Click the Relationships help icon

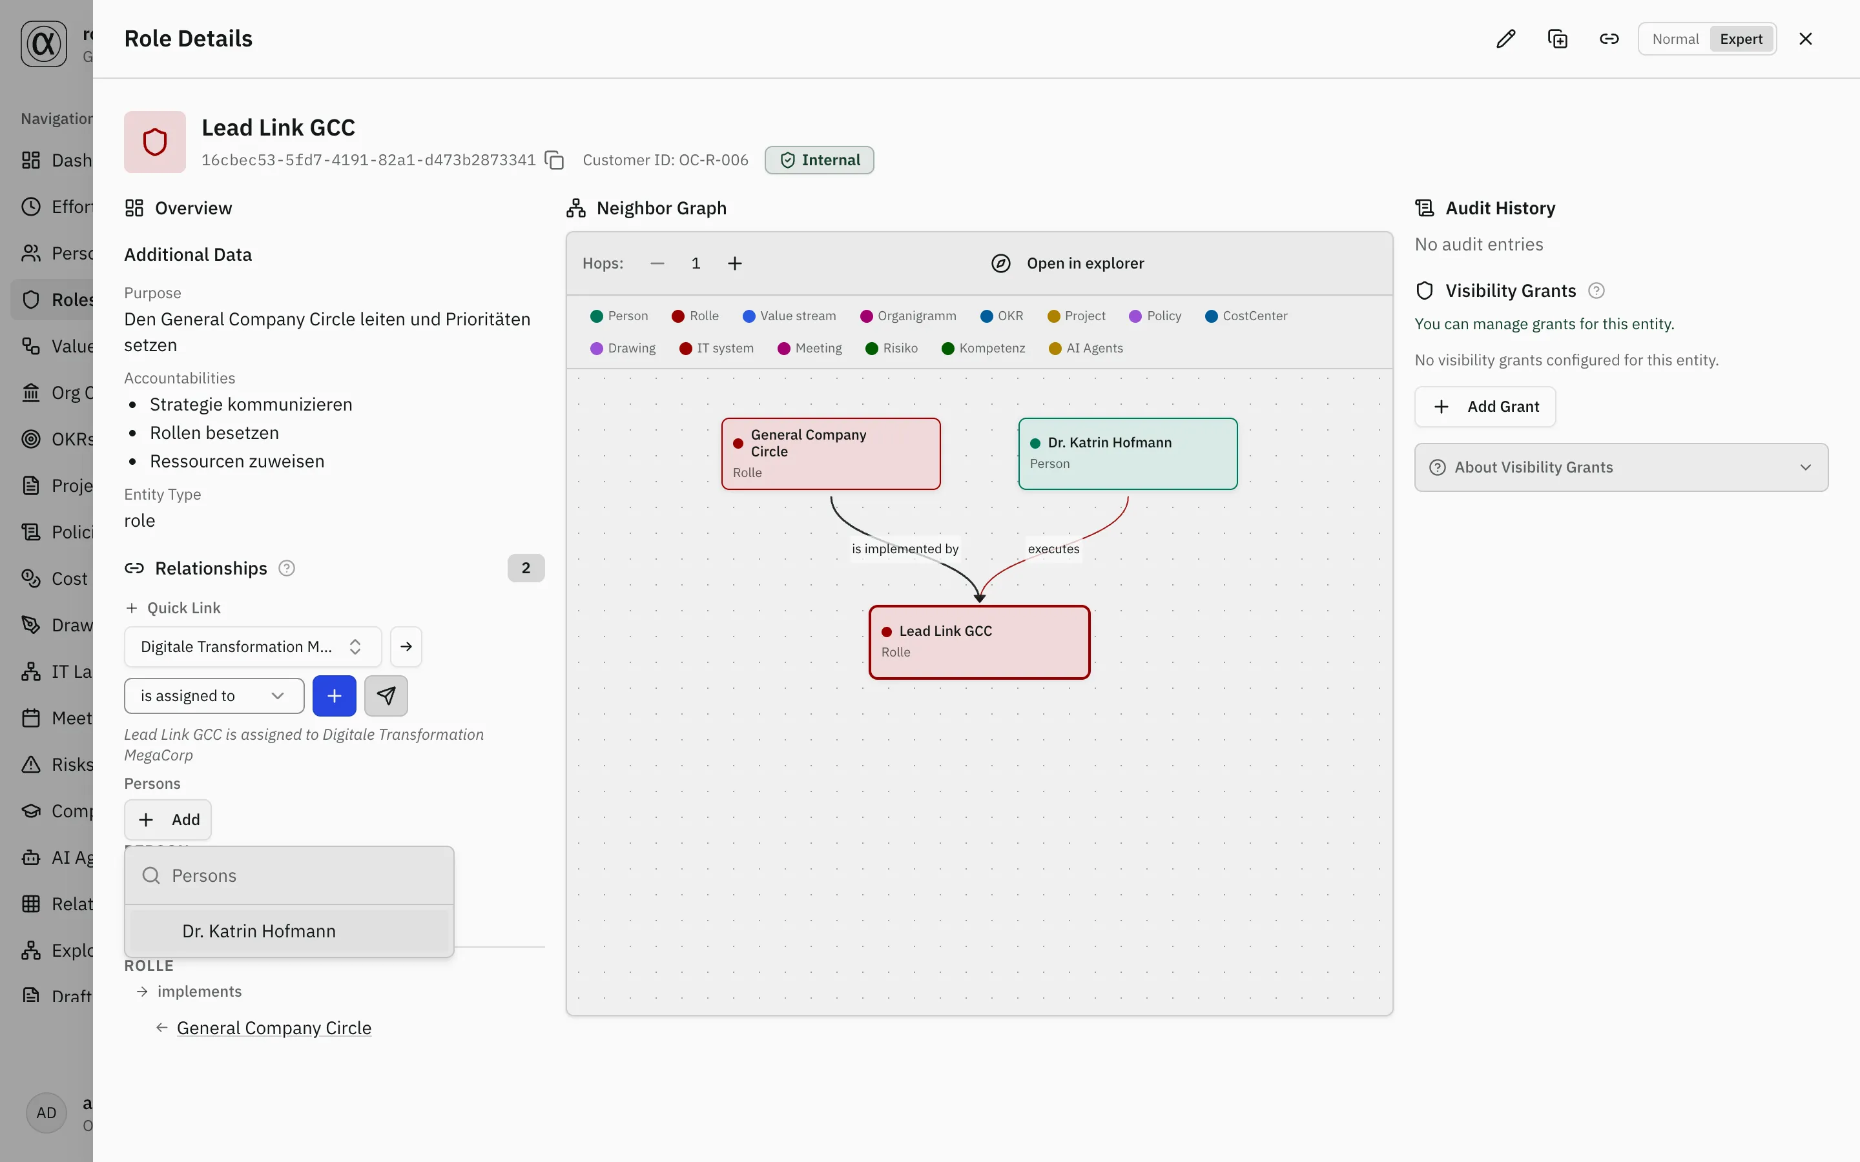287,568
